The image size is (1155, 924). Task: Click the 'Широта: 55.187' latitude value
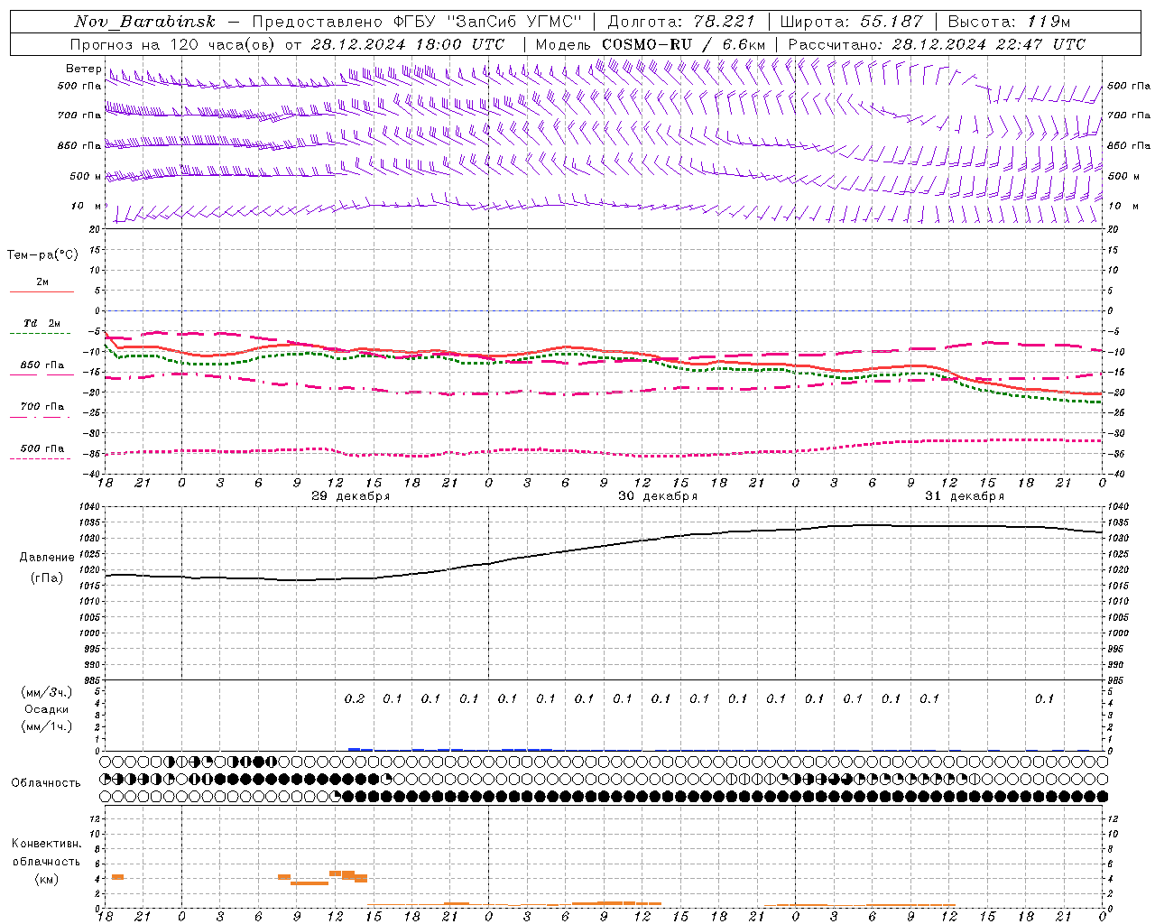pos(851,22)
